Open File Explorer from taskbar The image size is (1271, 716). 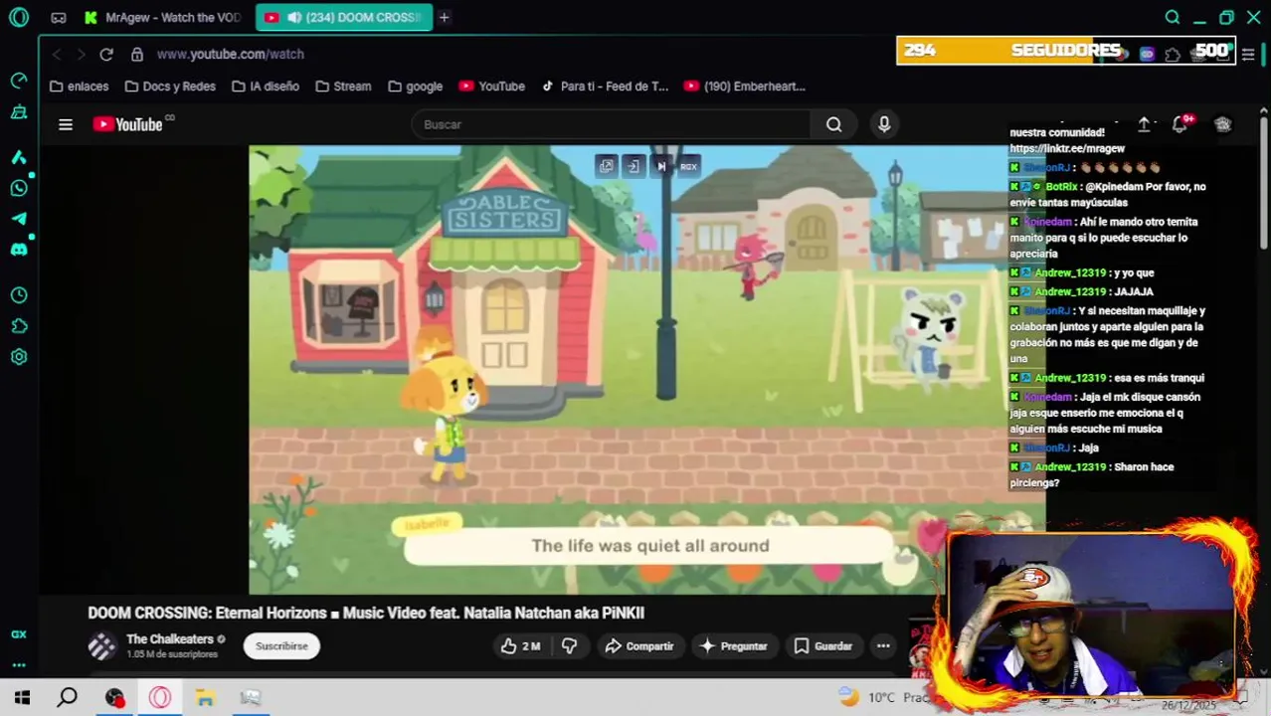(x=205, y=697)
